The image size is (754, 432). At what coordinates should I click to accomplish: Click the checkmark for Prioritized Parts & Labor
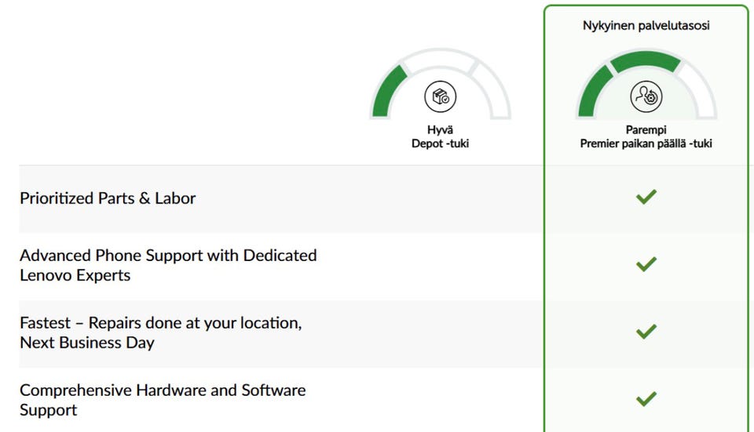click(646, 198)
